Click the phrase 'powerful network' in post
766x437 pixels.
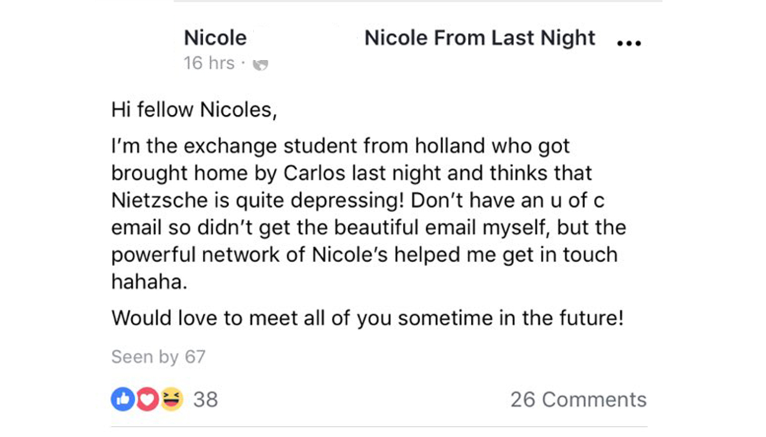click(195, 255)
